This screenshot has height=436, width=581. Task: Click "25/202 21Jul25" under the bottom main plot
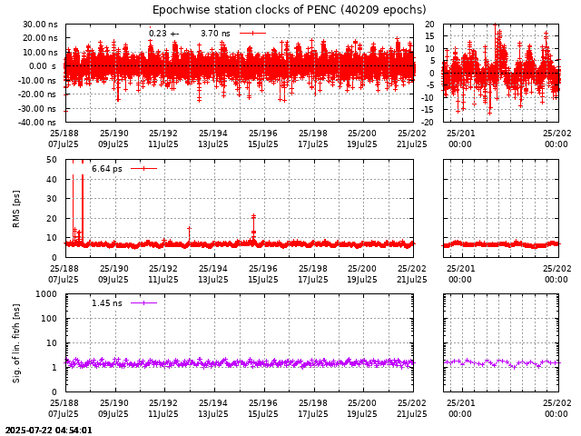tap(411, 409)
